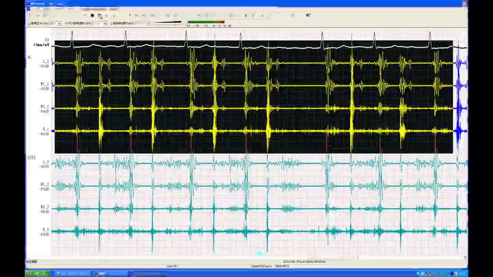Click the system tray clock
The width and height of the screenshot is (493, 277).
(x=462, y=274)
